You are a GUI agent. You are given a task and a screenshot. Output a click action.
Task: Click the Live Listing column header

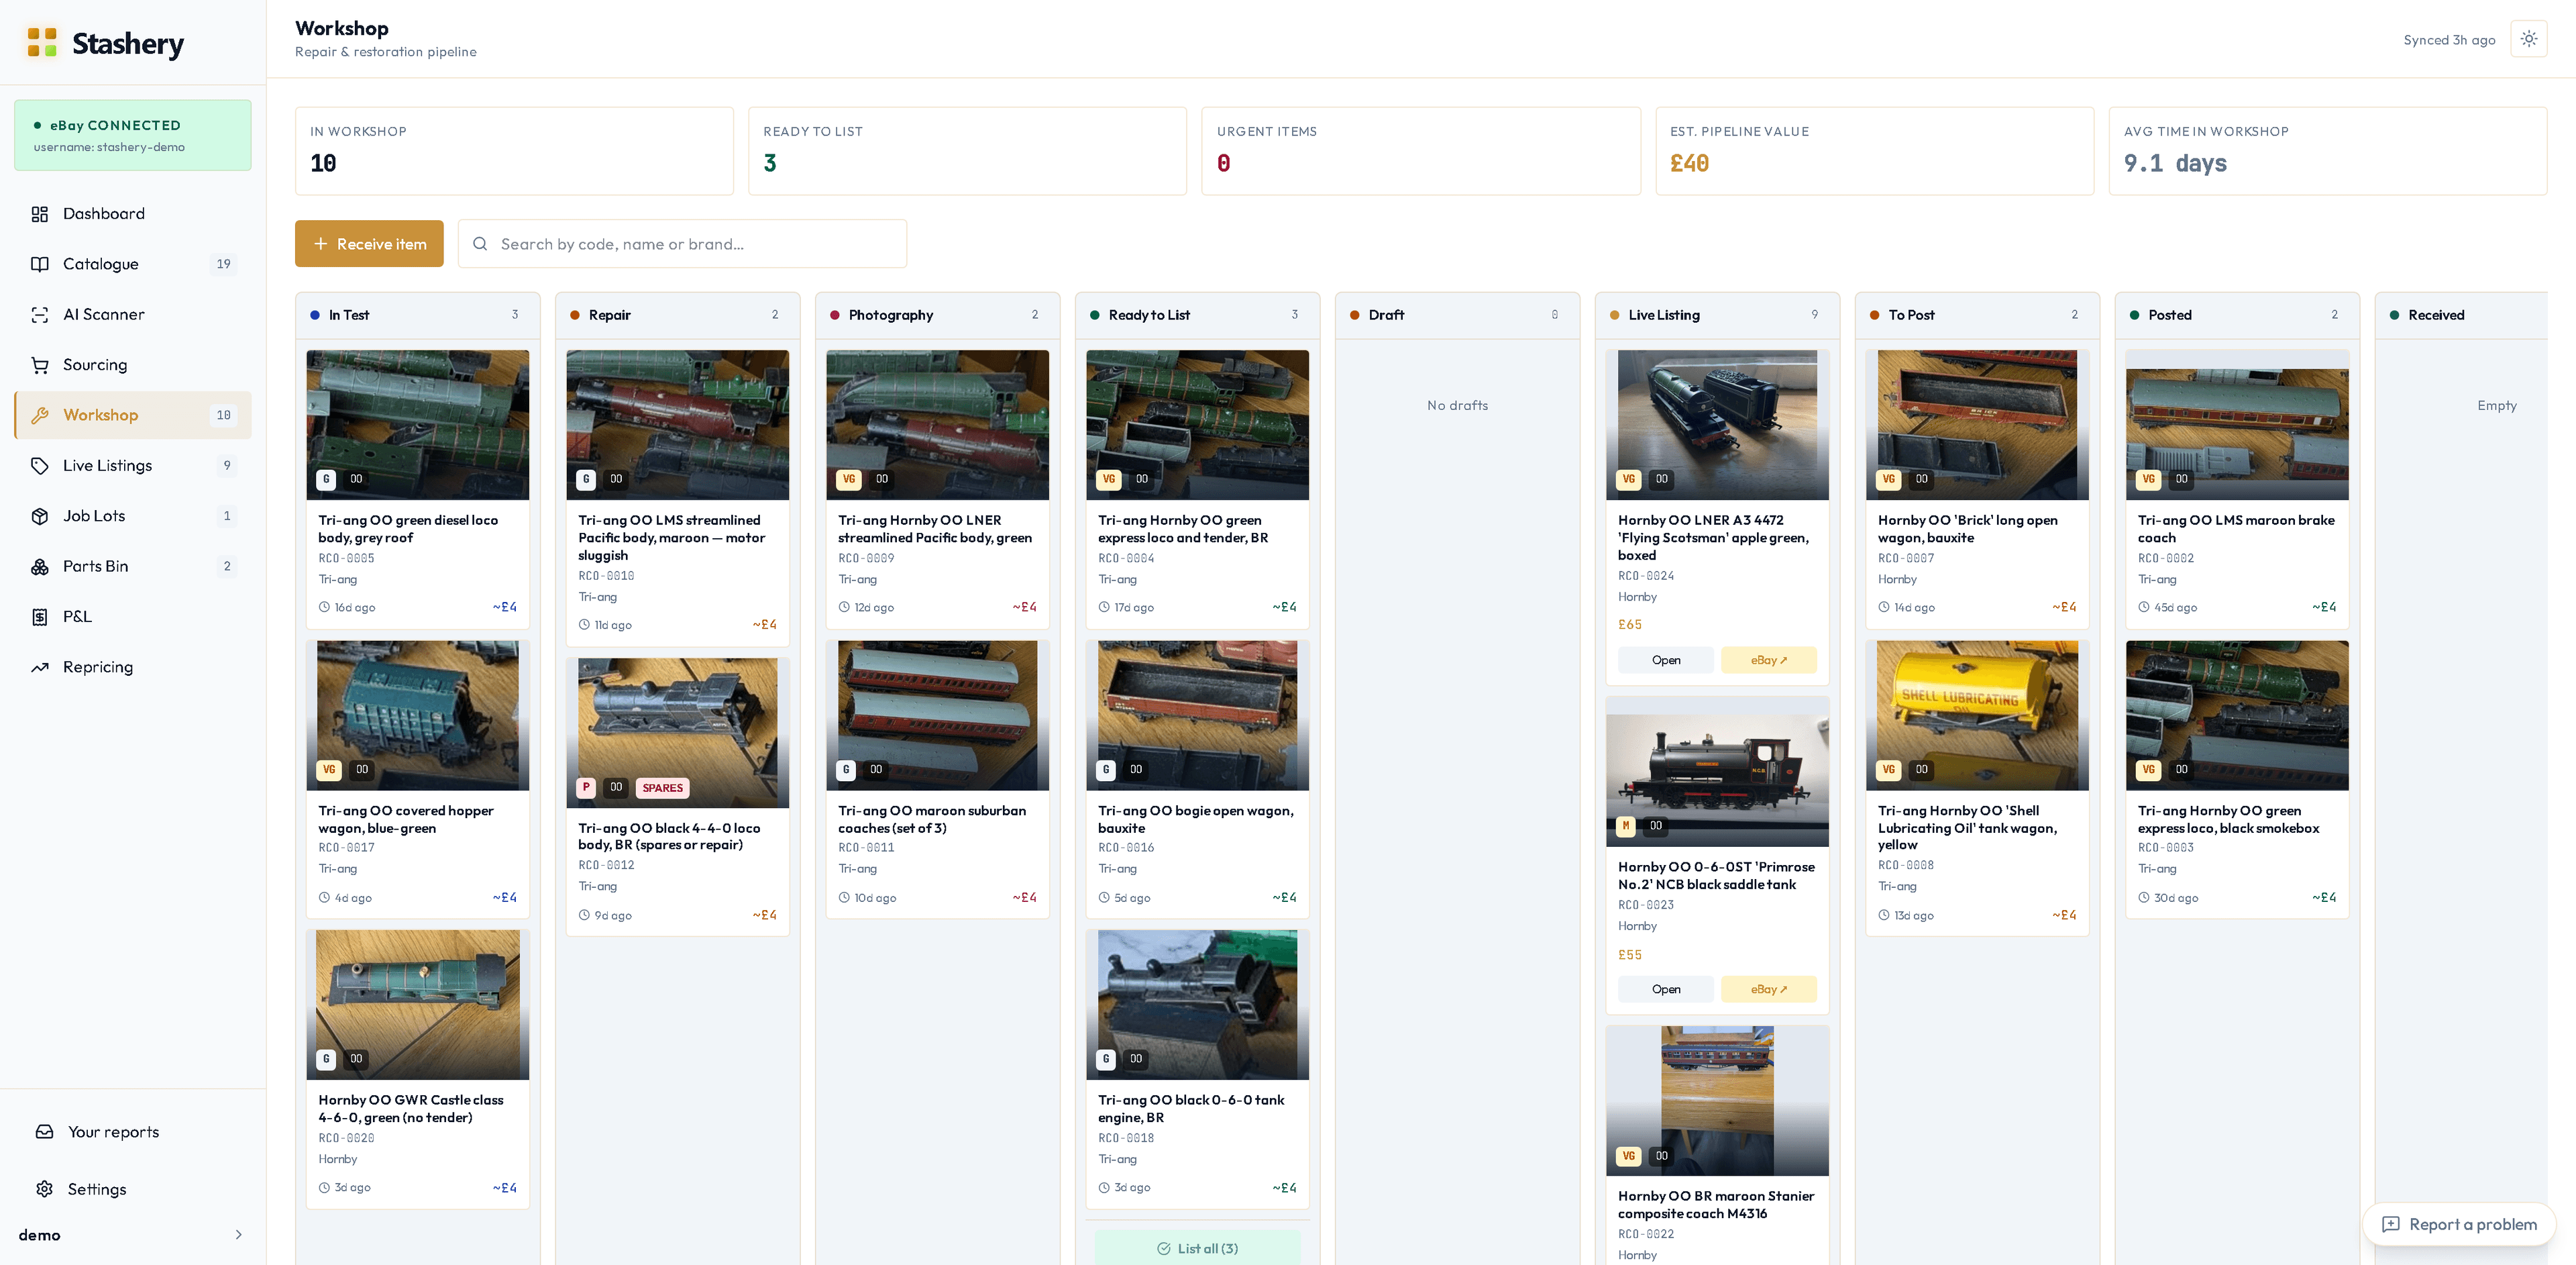[1718, 315]
